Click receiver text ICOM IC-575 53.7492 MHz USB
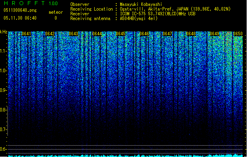The height and width of the screenshot is (157, 247). click(158, 14)
